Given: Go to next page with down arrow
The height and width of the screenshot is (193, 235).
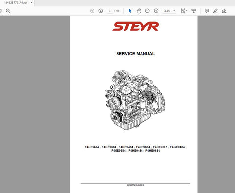Looking at the screenshot, I should (x=101, y=11).
